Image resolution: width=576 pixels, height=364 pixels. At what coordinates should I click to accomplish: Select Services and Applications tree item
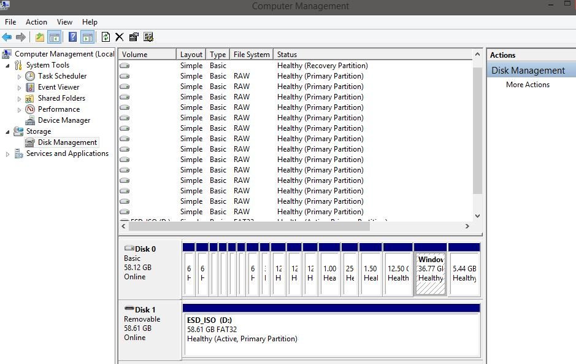[x=67, y=153]
